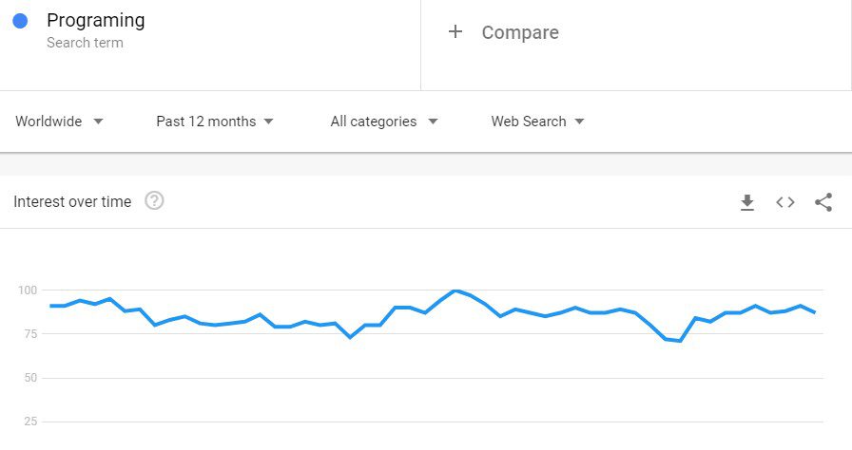
Task: Open the help question mark icon
Action: pyautogui.click(x=154, y=200)
